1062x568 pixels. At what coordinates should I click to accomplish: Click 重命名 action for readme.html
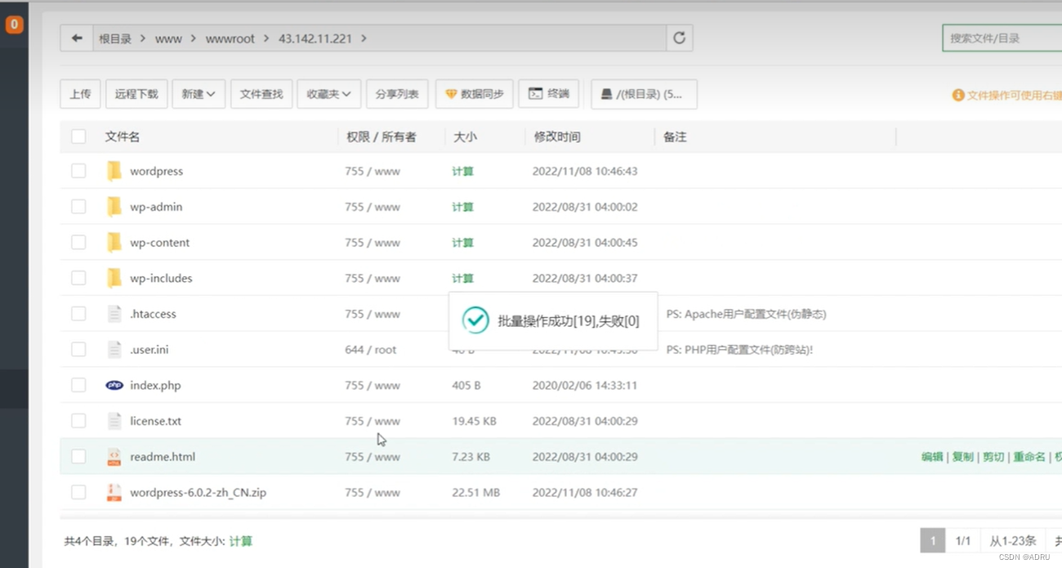click(1029, 457)
